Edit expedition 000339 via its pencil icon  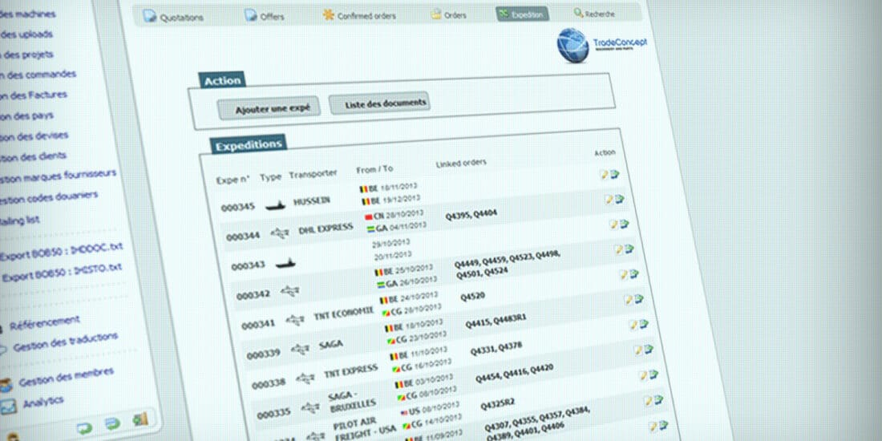[628, 299]
